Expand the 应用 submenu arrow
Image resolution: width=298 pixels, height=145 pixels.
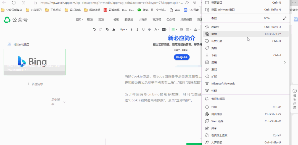[x=285, y=62]
